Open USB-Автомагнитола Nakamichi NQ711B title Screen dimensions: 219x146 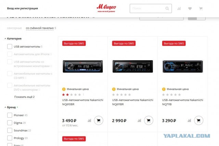[x=182, y=102]
